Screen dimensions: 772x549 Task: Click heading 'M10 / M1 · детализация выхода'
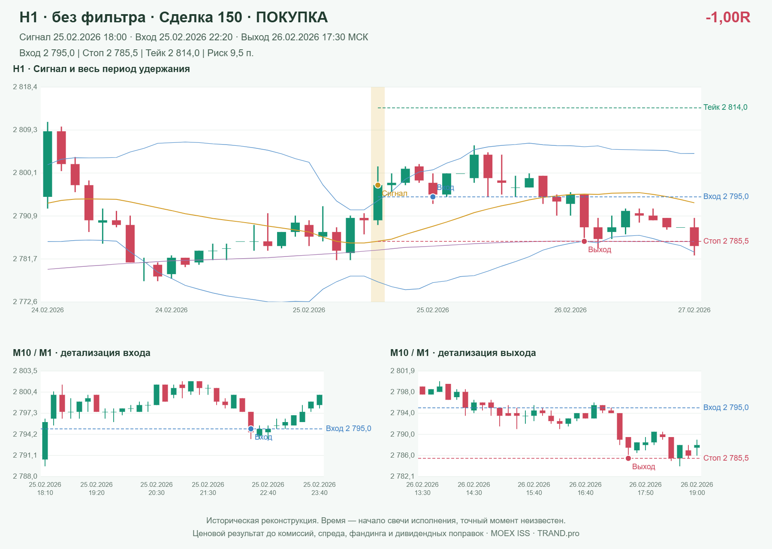tap(463, 353)
